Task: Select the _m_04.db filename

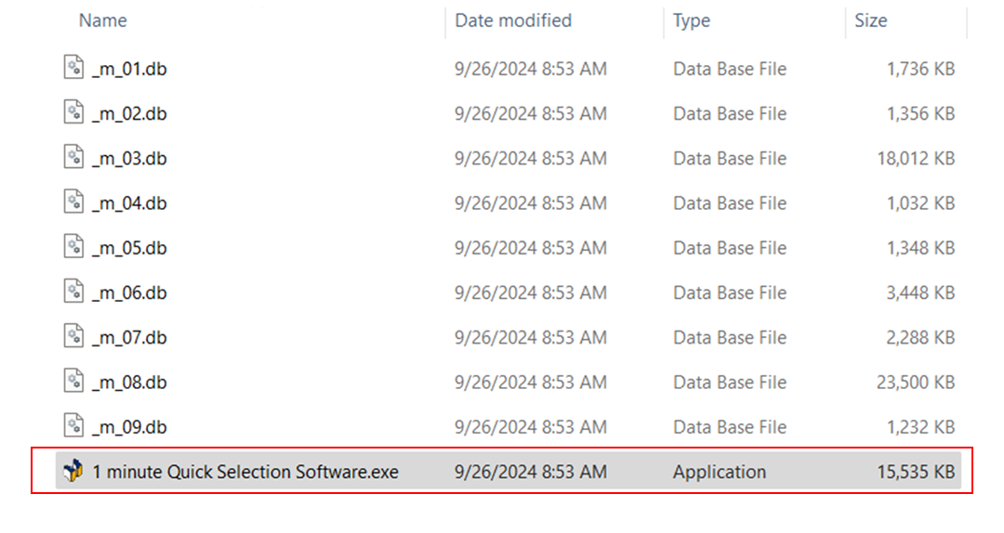Action: point(130,202)
